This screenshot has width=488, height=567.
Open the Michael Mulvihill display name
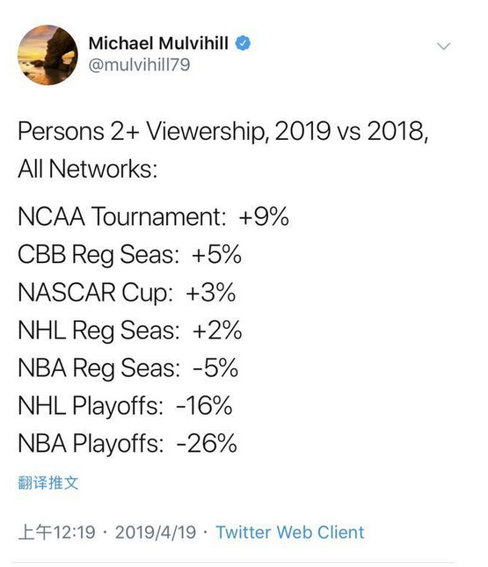[158, 43]
